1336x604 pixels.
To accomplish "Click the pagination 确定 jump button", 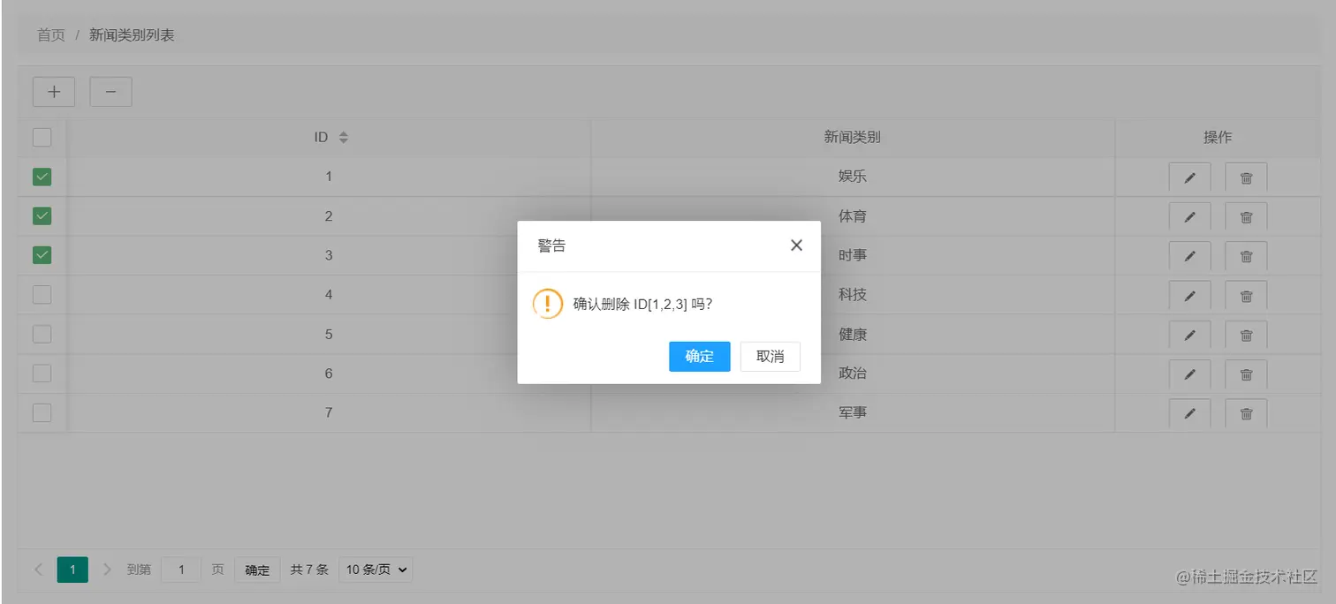I will (x=257, y=570).
